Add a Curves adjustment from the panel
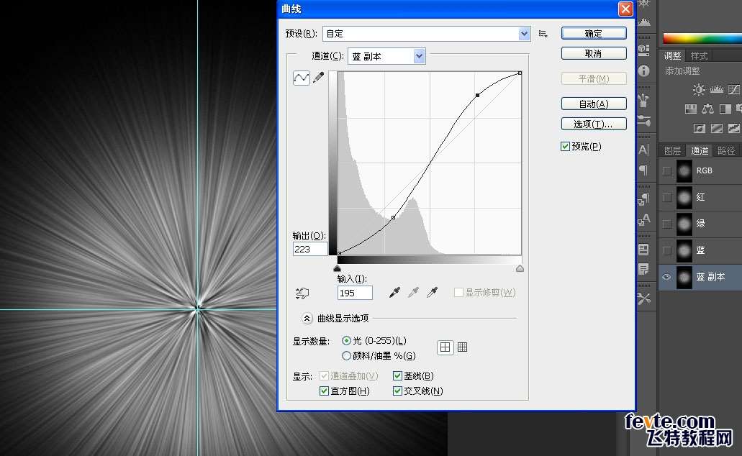Image resolution: width=742 pixels, height=456 pixels. 734,89
